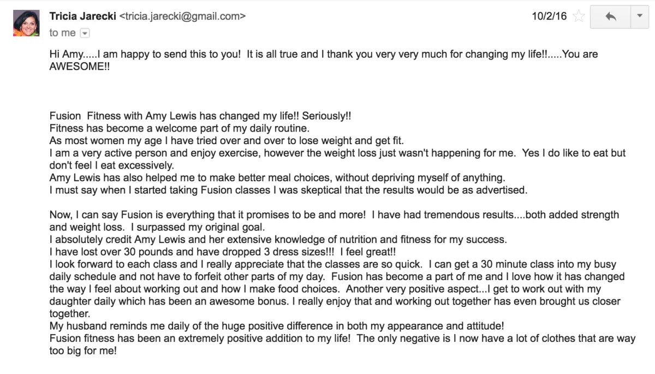655x374 pixels.
Task: Open the More options dropdown beside Reply
Action: (x=640, y=17)
